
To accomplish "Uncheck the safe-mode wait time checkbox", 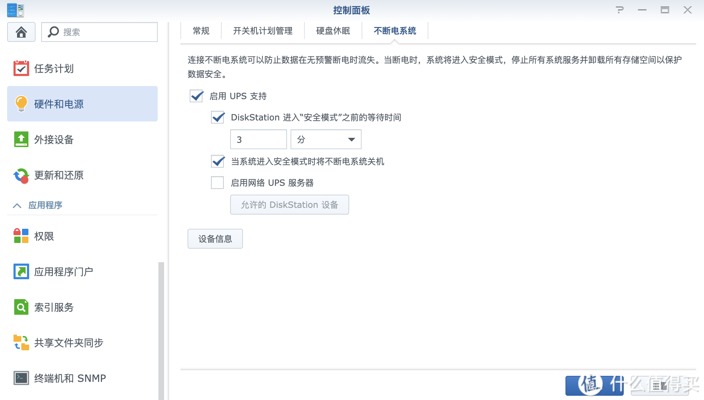I will click(218, 117).
